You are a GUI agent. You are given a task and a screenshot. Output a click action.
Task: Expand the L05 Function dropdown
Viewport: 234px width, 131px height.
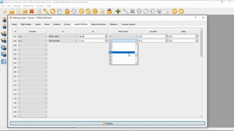tap(33, 54)
